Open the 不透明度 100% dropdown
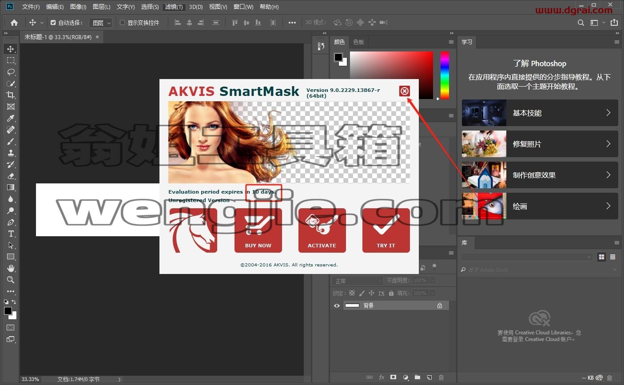The width and height of the screenshot is (624, 385). (432, 281)
